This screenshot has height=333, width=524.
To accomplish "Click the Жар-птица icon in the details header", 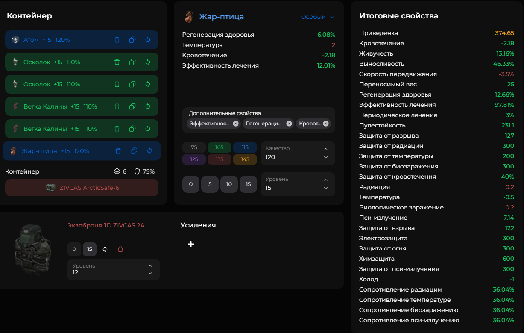I will [189, 17].
